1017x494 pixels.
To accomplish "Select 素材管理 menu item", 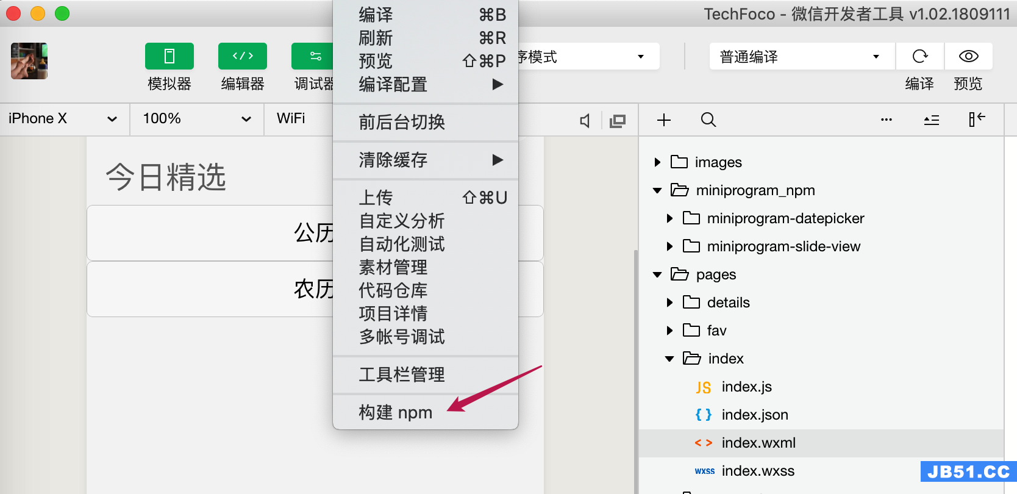I will click(x=426, y=267).
